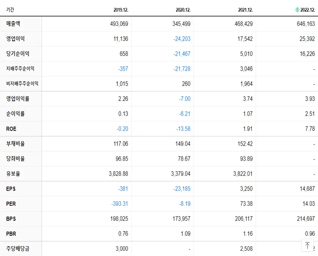The width and height of the screenshot is (318, 256).
Task: Click the operating profit value 25,392
Action: coord(307,39)
